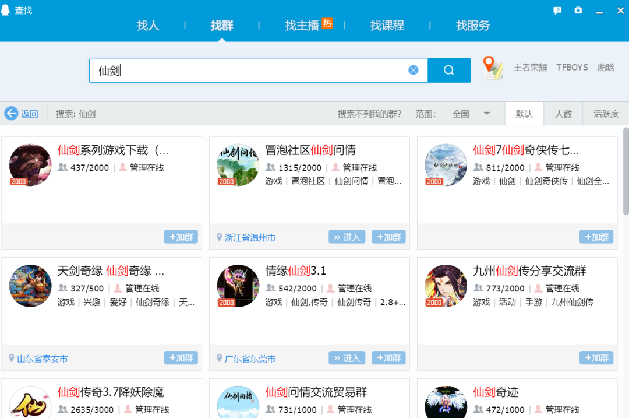Viewport: 629px width, 418px height.
Task: Open group title 仙剑问情交流贸易群
Action: (x=316, y=392)
